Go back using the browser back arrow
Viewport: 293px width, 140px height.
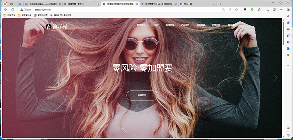click(x=6, y=10)
